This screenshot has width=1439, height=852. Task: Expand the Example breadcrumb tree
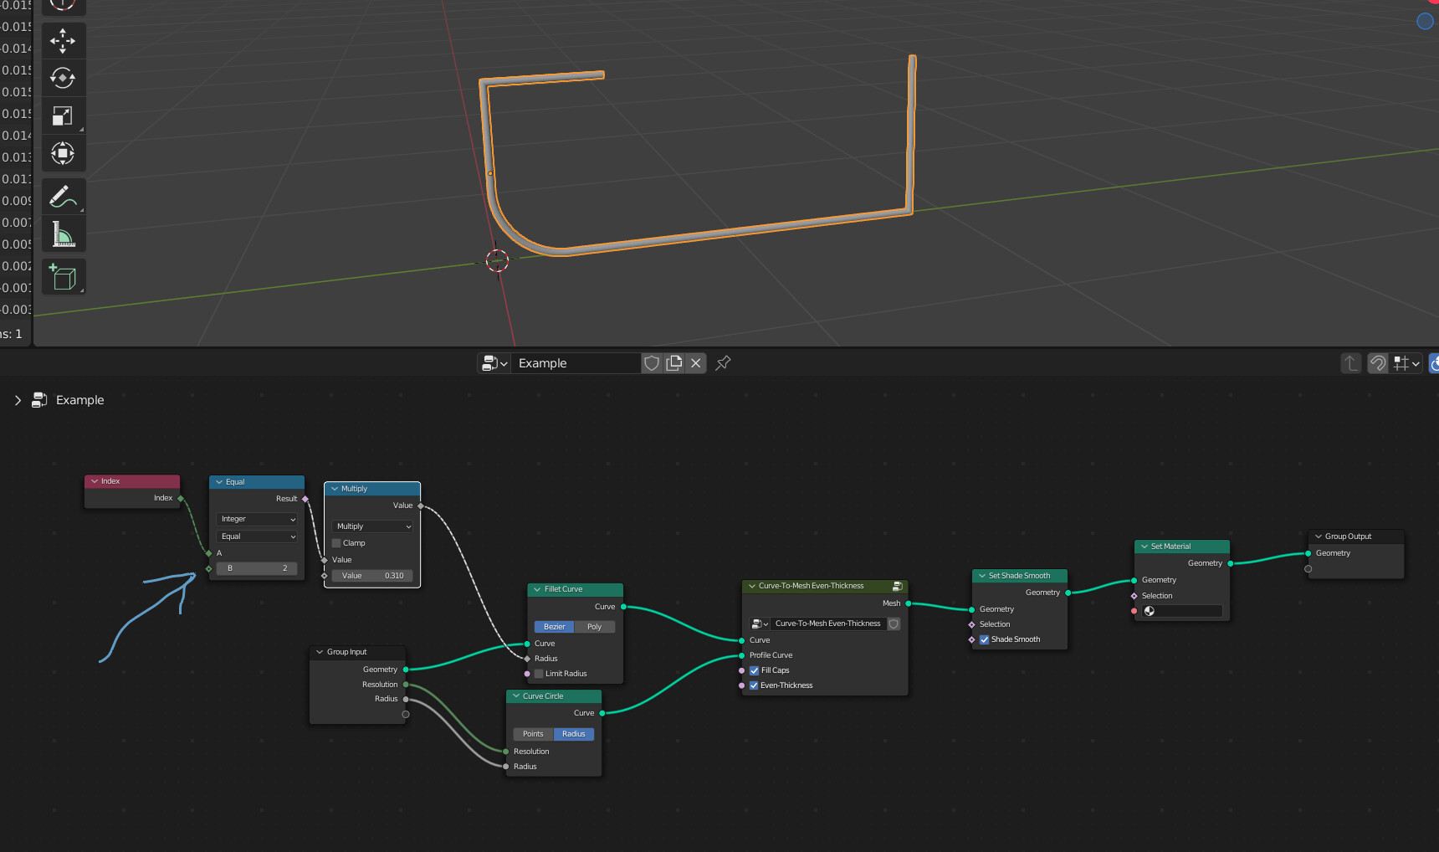coord(18,400)
